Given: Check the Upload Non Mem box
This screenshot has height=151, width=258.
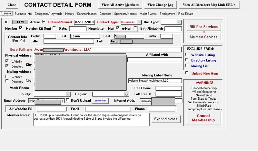Looking at the screenshot, I should [187, 73].
